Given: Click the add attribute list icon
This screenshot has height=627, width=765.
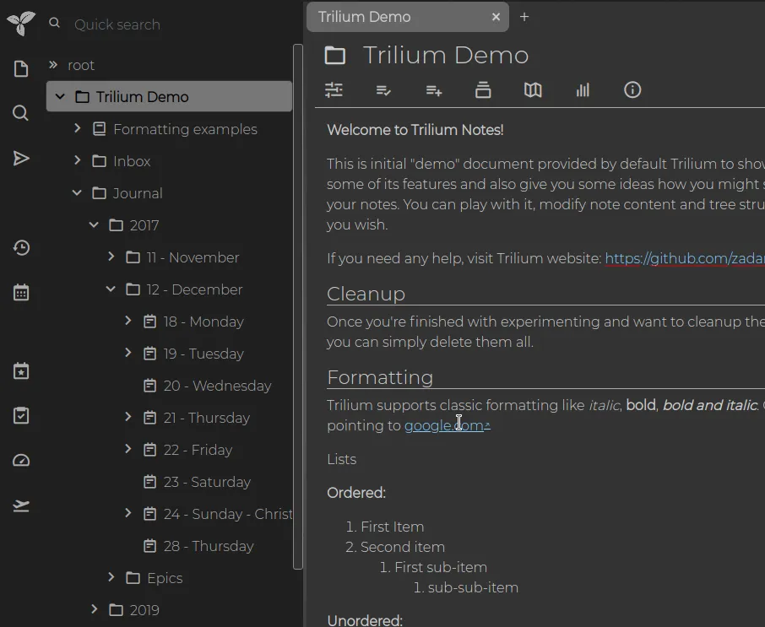Looking at the screenshot, I should click(433, 89).
